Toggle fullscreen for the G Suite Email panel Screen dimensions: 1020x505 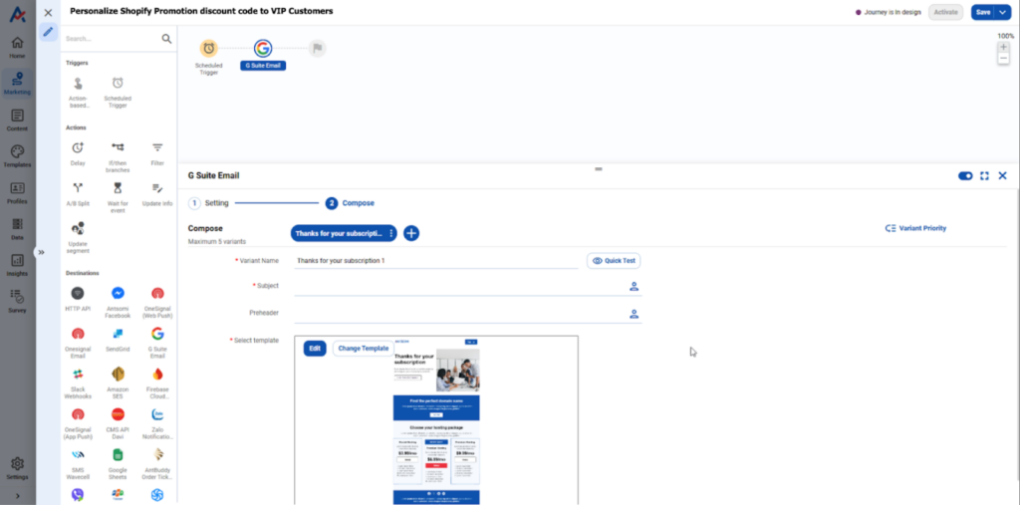tap(984, 175)
